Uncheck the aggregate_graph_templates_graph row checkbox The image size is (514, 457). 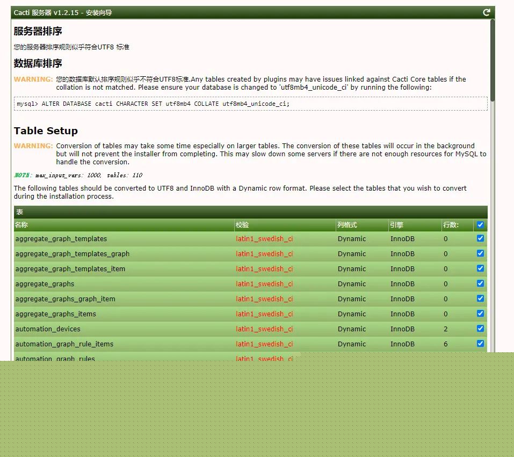click(480, 253)
